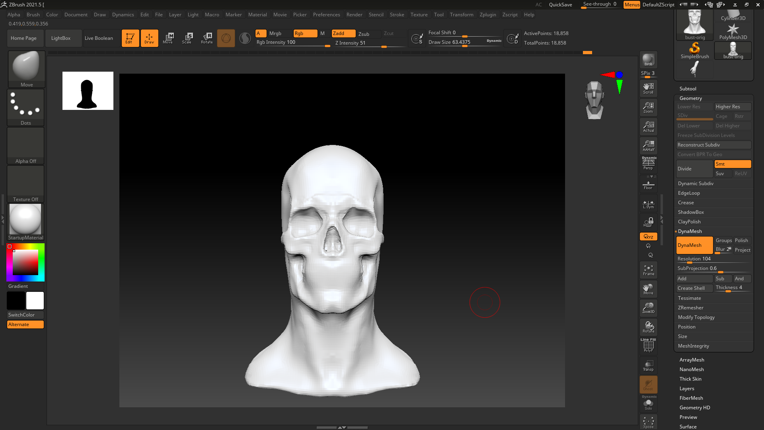Click the BPR render icon
The height and width of the screenshot is (430, 764).
click(648, 60)
